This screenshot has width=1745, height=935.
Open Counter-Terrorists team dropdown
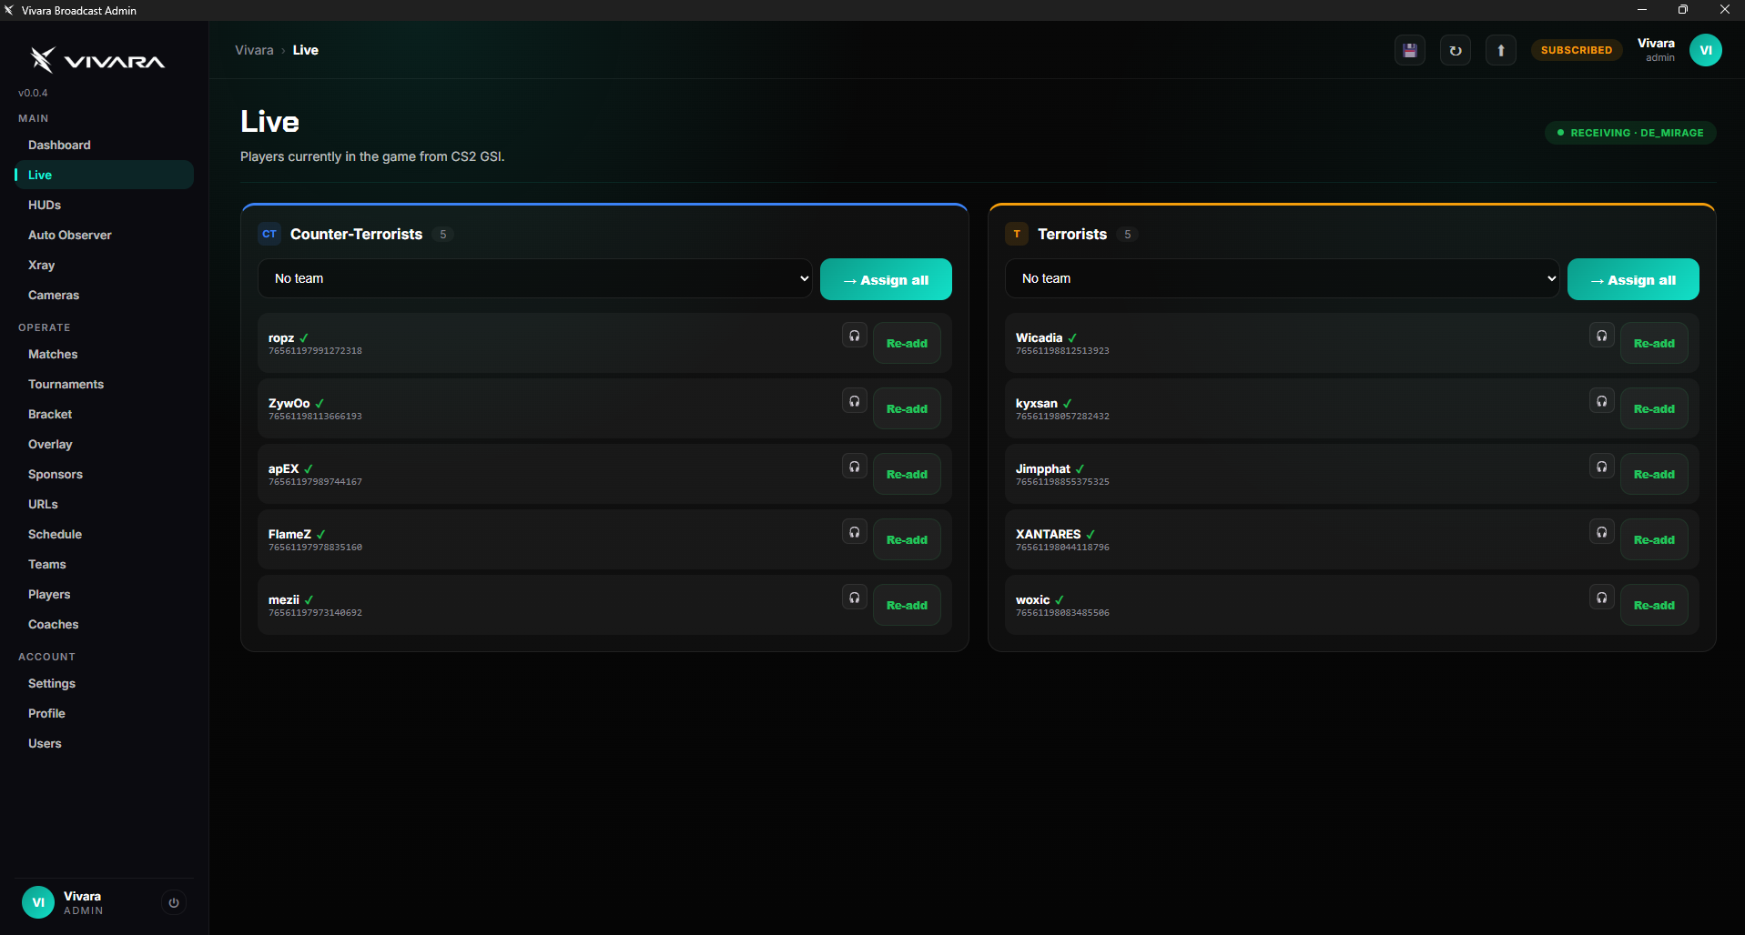tap(535, 278)
